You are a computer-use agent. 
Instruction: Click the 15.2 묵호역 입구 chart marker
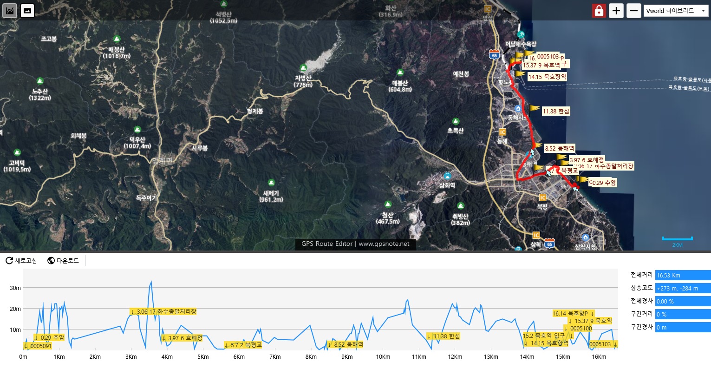pyautogui.click(x=548, y=336)
